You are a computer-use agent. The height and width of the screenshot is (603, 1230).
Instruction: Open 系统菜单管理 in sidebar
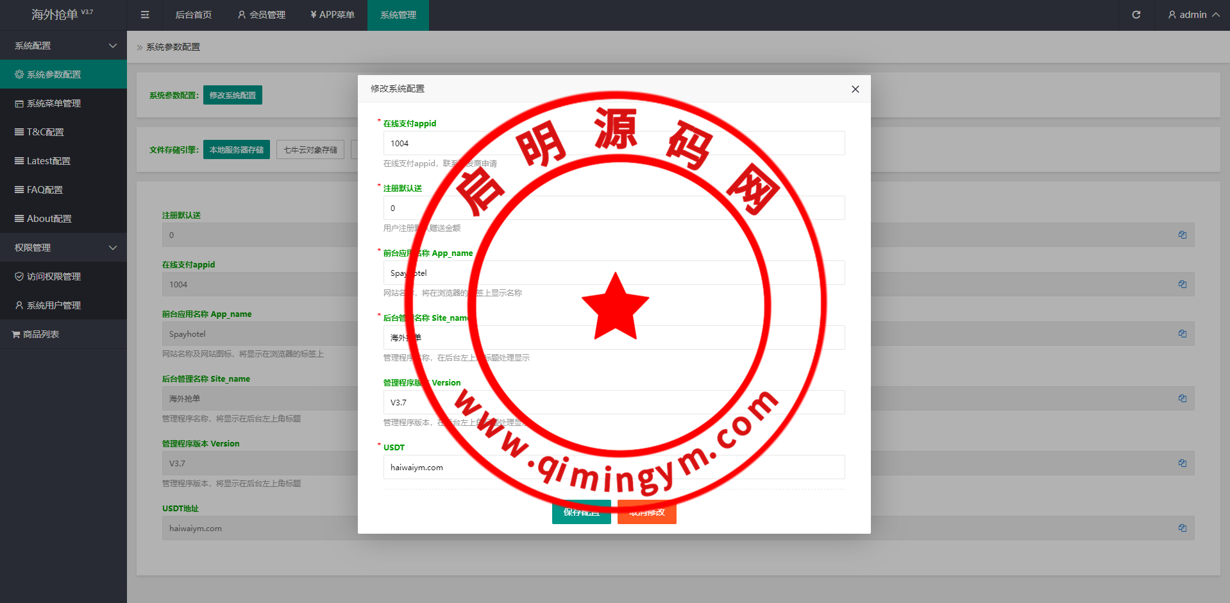pos(54,103)
